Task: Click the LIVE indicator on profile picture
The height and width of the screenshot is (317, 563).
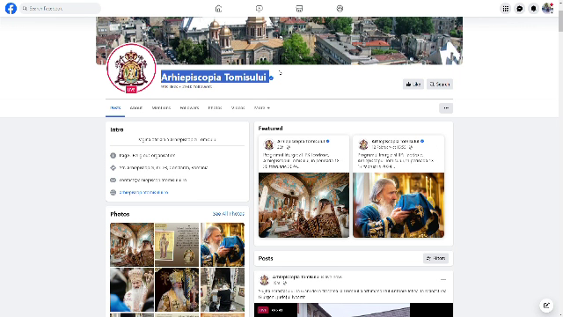Action: point(131,90)
